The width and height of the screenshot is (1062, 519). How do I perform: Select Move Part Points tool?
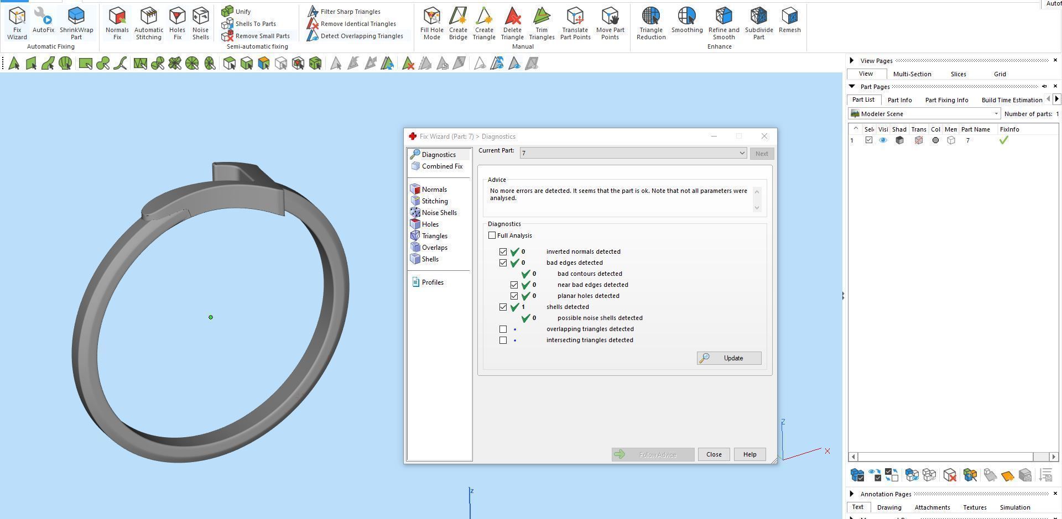(610, 23)
